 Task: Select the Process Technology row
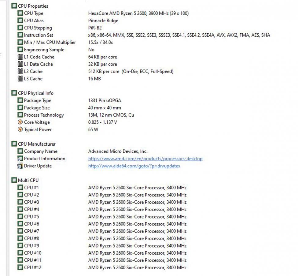pos(44,115)
